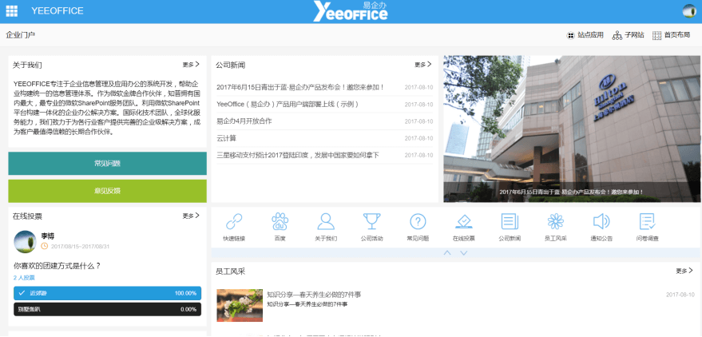Screen dimensions: 702x337
Task: Click poll author name 李博
Action: 48,236
